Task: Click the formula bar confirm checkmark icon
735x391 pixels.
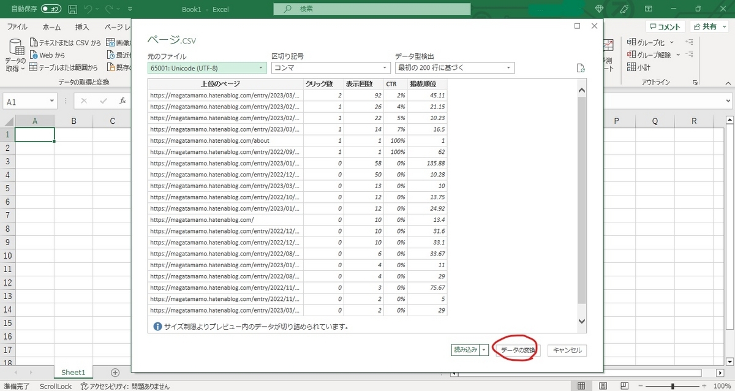Action: [x=103, y=101]
